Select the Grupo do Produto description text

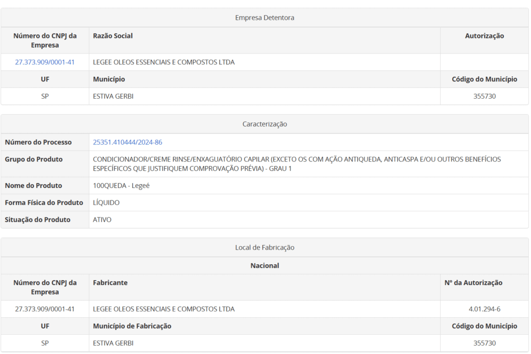coord(297,164)
